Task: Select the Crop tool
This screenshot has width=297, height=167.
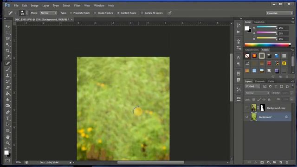Action: click(x=7, y=51)
